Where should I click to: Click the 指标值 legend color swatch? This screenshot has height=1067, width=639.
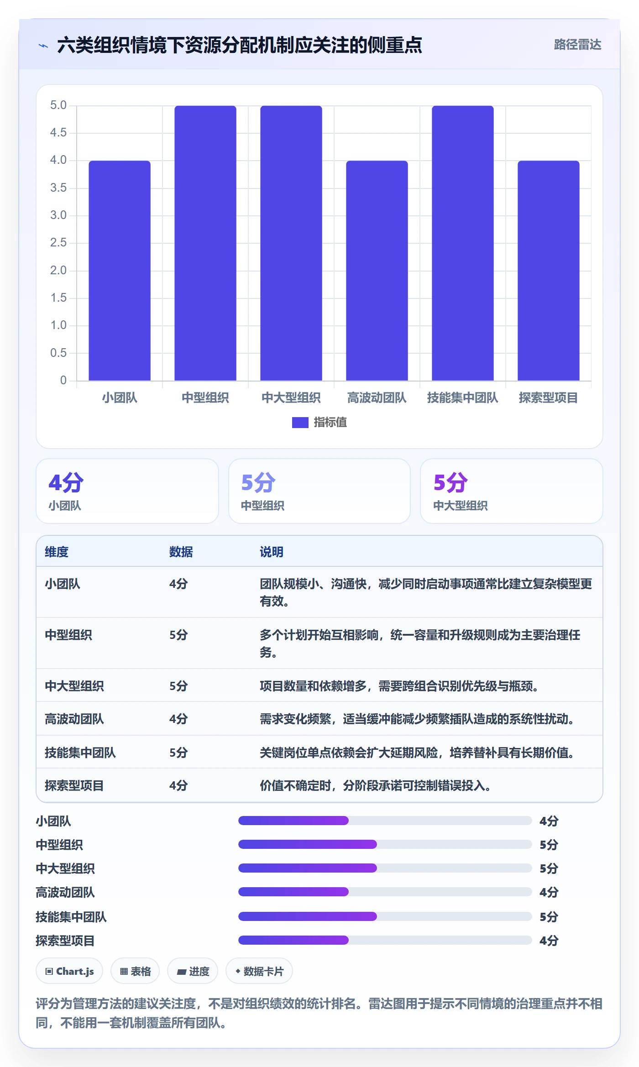click(x=300, y=423)
